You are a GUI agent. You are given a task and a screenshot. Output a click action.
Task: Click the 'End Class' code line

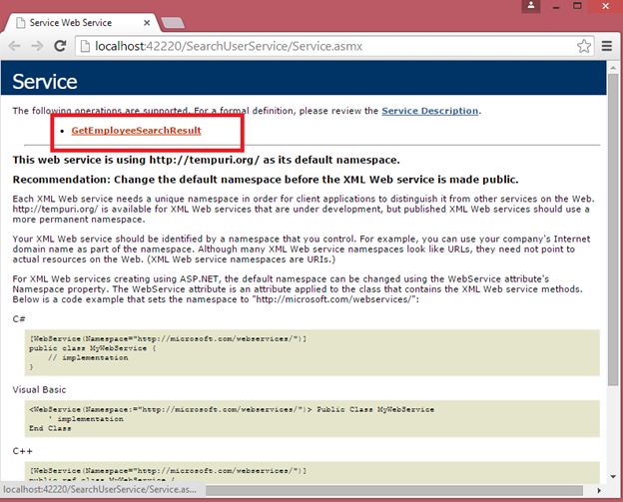[x=50, y=428]
